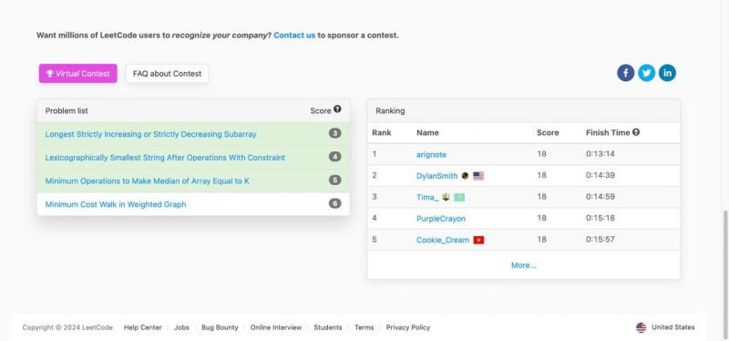Click DylanSmith's badge icon
This screenshot has width=729, height=341.
(465, 176)
